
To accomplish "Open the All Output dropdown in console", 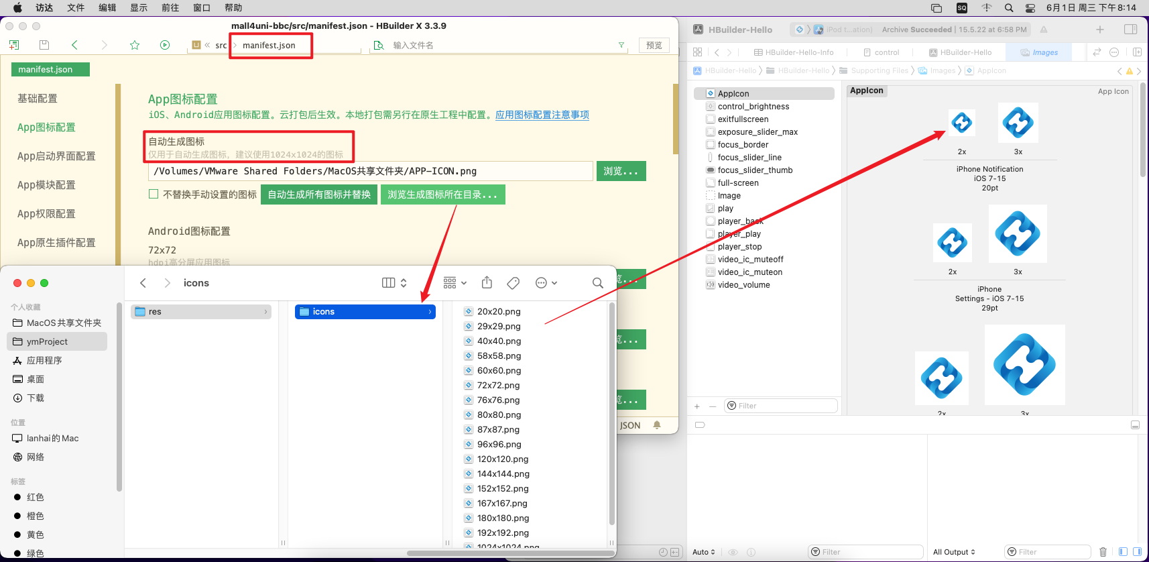I will 954,552.
